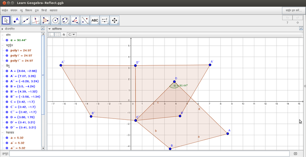Select the Circle with center tool
Viewport: 306px width, 157px height.
[x=55, y=20]
